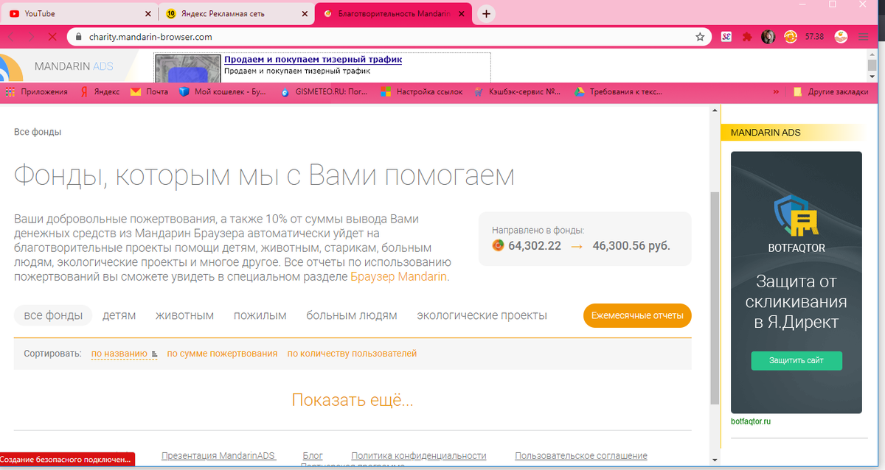Open the Настройка ссылок bookmark
The height and width of the screenshot is (470, 885).
[x=421, y=92]
